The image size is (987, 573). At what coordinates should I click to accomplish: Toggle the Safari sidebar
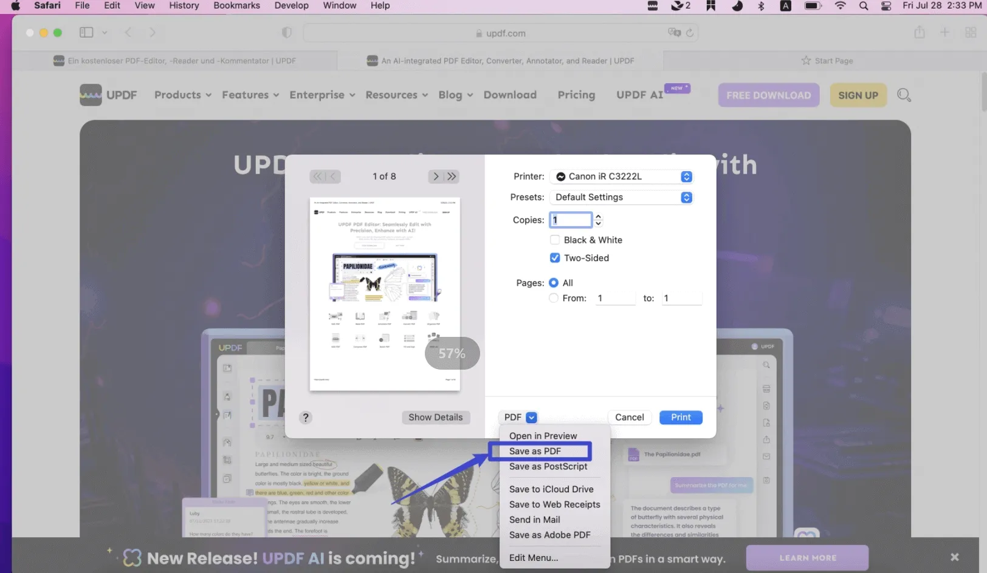[x=86, y=32]
